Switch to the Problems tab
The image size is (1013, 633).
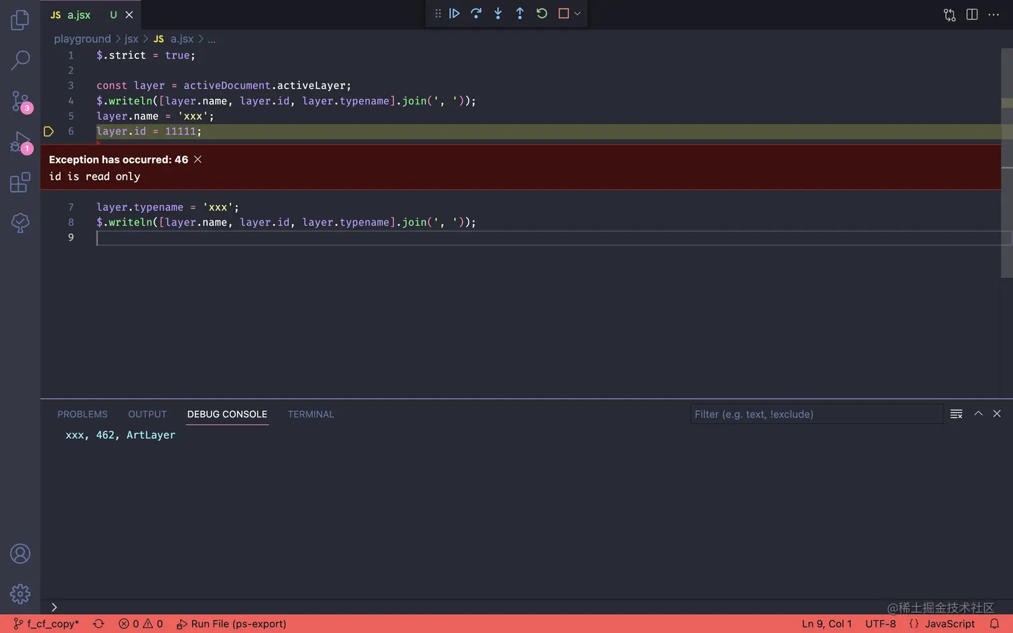(82, 414)
